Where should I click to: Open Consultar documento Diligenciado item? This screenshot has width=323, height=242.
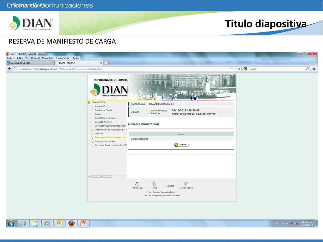(111, 126)
